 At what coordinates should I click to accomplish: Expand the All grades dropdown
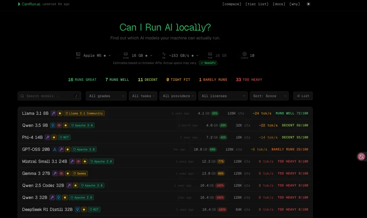(106, 96)
